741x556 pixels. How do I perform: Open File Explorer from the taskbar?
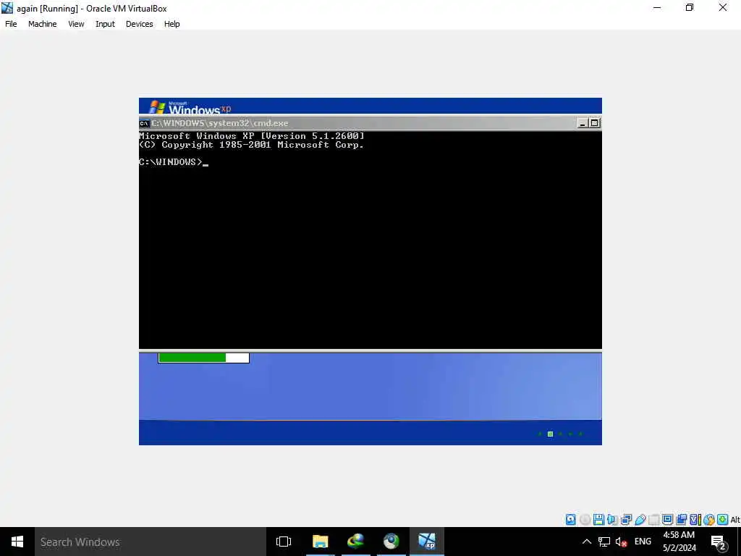coord(320,542)
